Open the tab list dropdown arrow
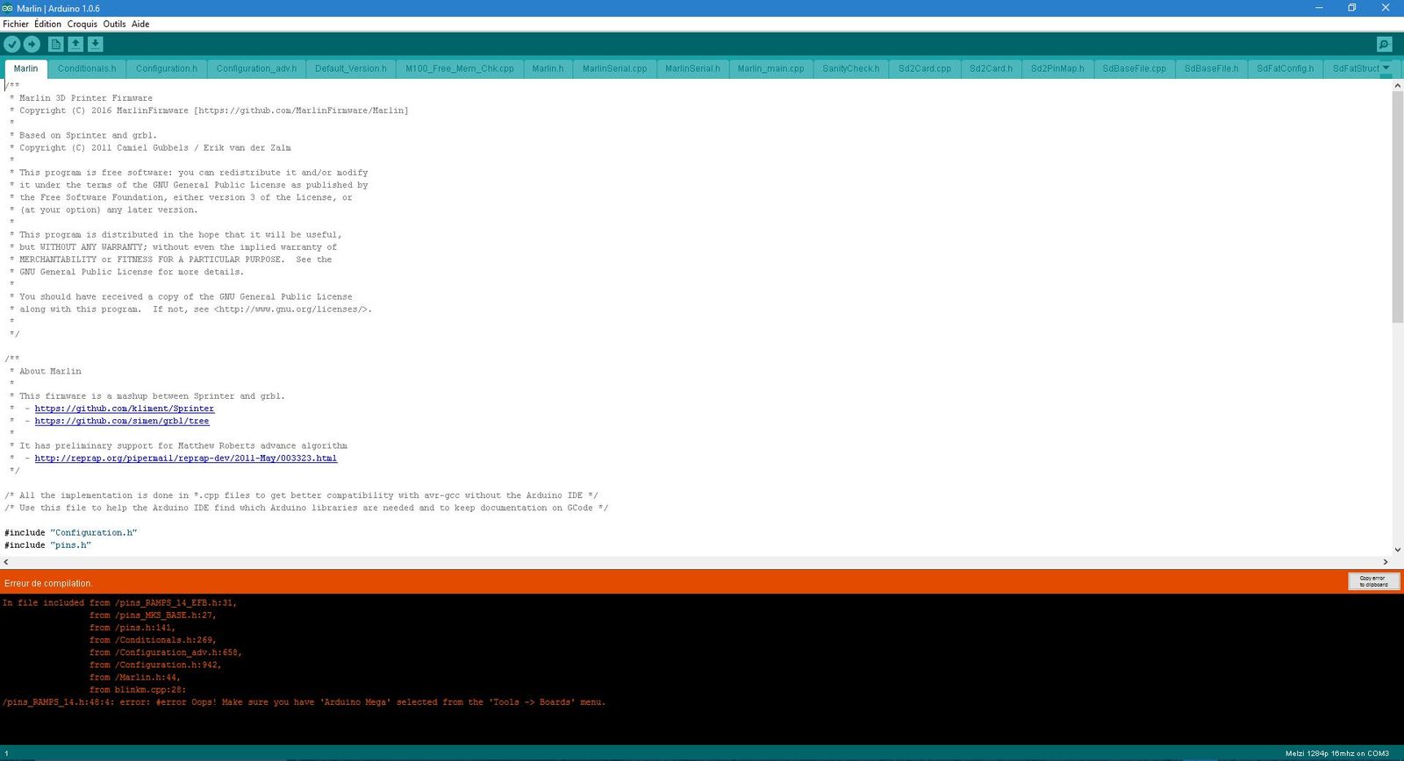The image size is (1404, 761). click(x=1386, y=68)
